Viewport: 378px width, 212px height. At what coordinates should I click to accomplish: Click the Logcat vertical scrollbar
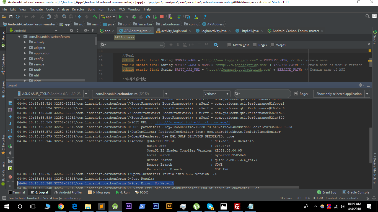[371, 145]
